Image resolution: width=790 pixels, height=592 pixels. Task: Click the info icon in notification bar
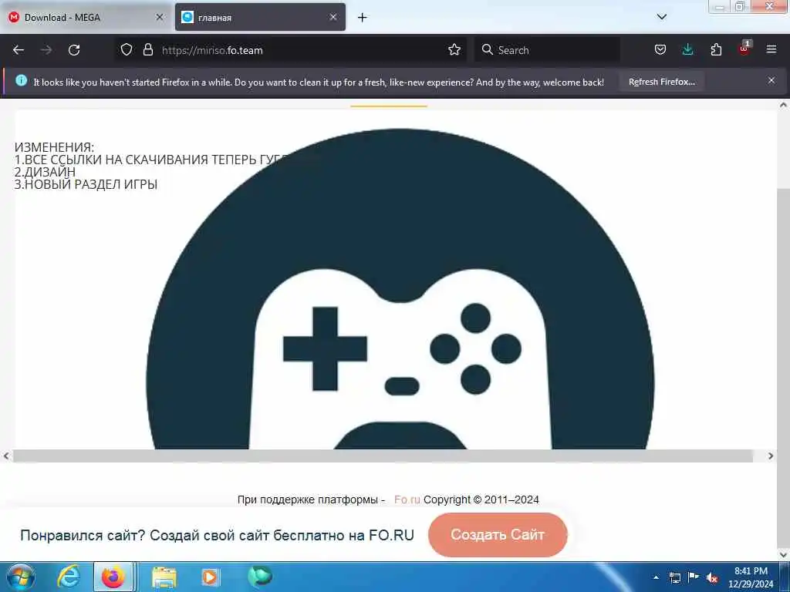(x=21, y=80)
